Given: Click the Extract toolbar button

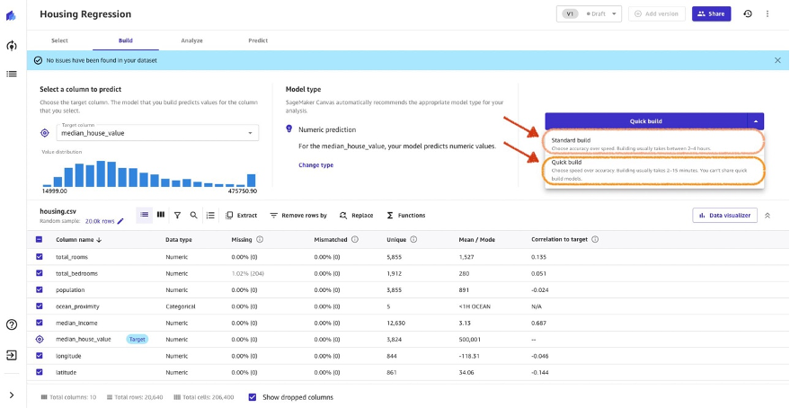Looking at the screenshot, I should (242, 215).
